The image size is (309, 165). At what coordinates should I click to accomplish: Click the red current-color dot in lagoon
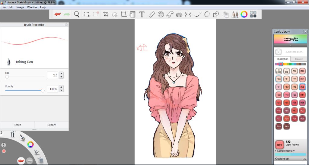tap(4, 151)
